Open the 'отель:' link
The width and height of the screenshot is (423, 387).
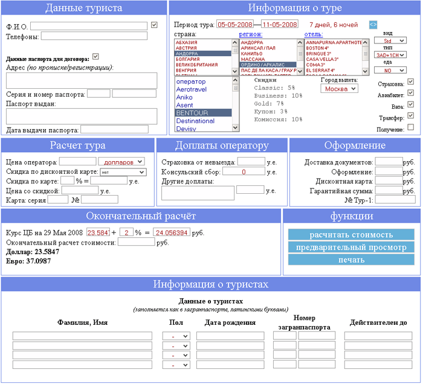tap(313, 34)
